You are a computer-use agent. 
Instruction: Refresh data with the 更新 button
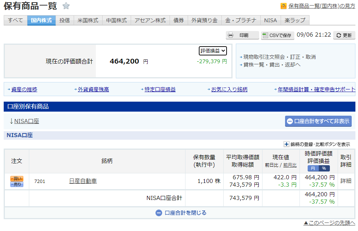344,35
